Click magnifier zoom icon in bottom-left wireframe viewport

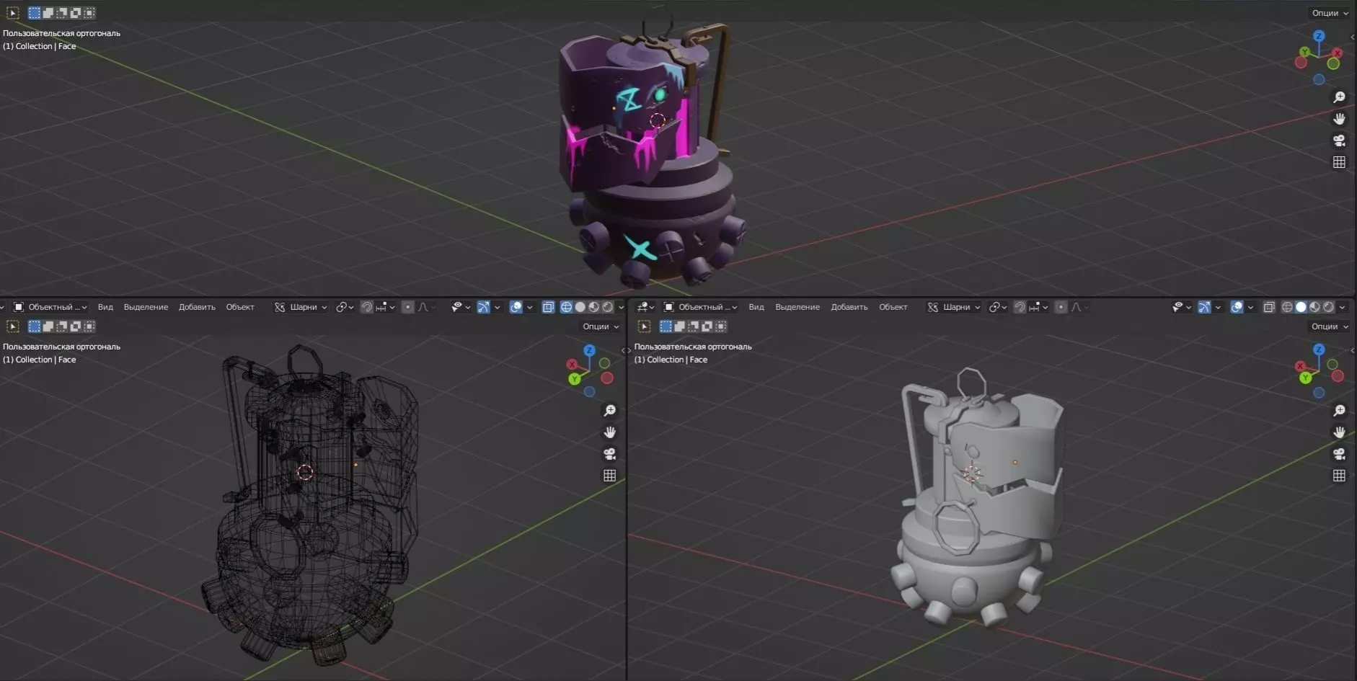[x=609, y=411]
